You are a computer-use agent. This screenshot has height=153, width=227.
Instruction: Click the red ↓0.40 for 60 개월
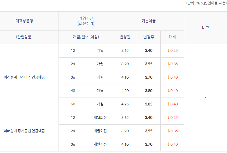(172, 104)
